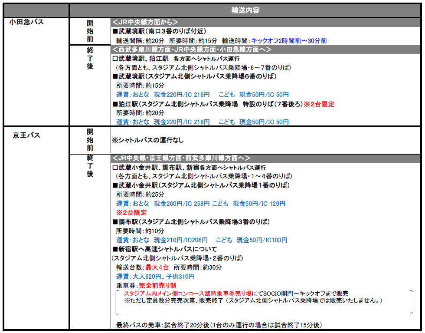425x333 pixels.
Task: Click the ※シャトルバスの運行なし notice
Action: tap(148, 140)
